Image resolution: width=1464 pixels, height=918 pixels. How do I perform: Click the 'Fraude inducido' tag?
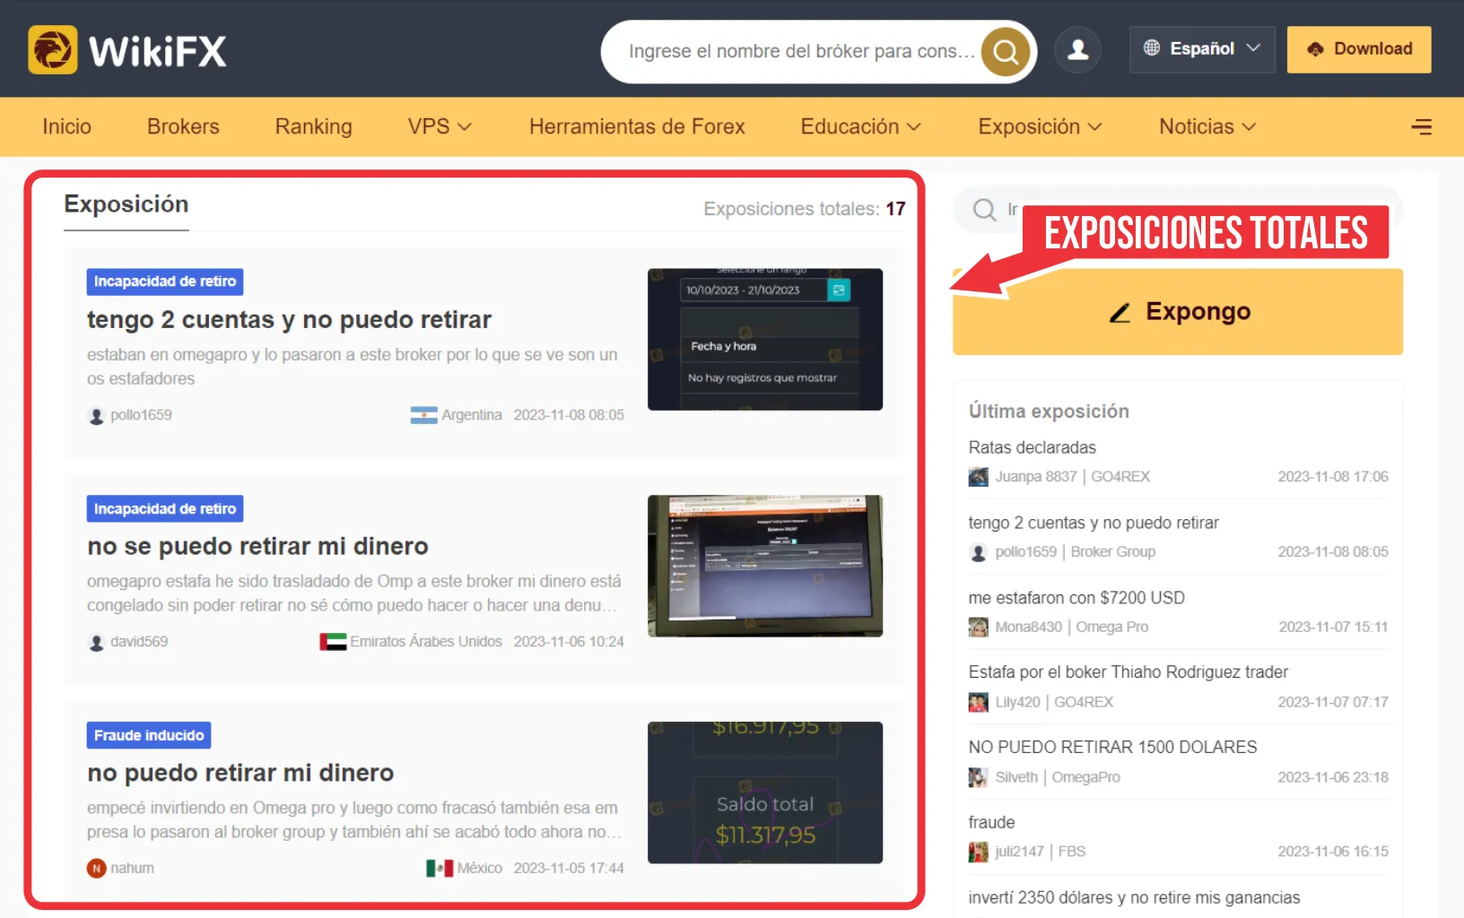coord(149,735)
